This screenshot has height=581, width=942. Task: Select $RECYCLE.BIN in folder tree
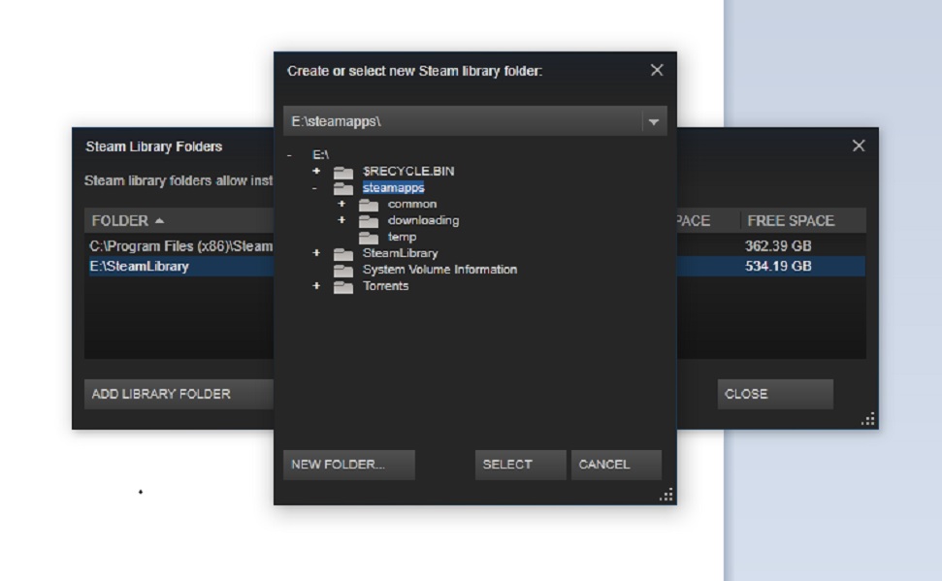[408, 172]
